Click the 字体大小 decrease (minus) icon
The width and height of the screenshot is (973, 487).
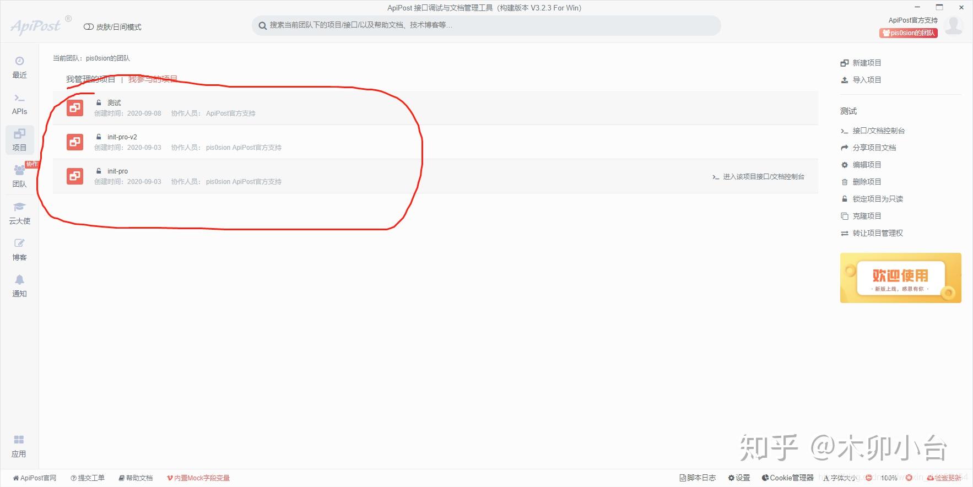pos(869,478)
